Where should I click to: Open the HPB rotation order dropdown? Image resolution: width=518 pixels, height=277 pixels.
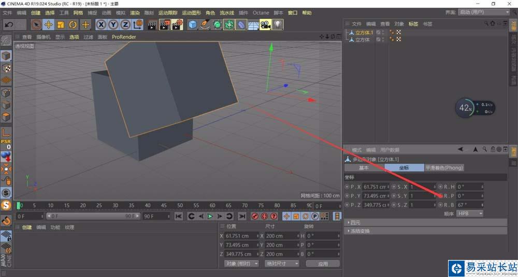(470, 213)
